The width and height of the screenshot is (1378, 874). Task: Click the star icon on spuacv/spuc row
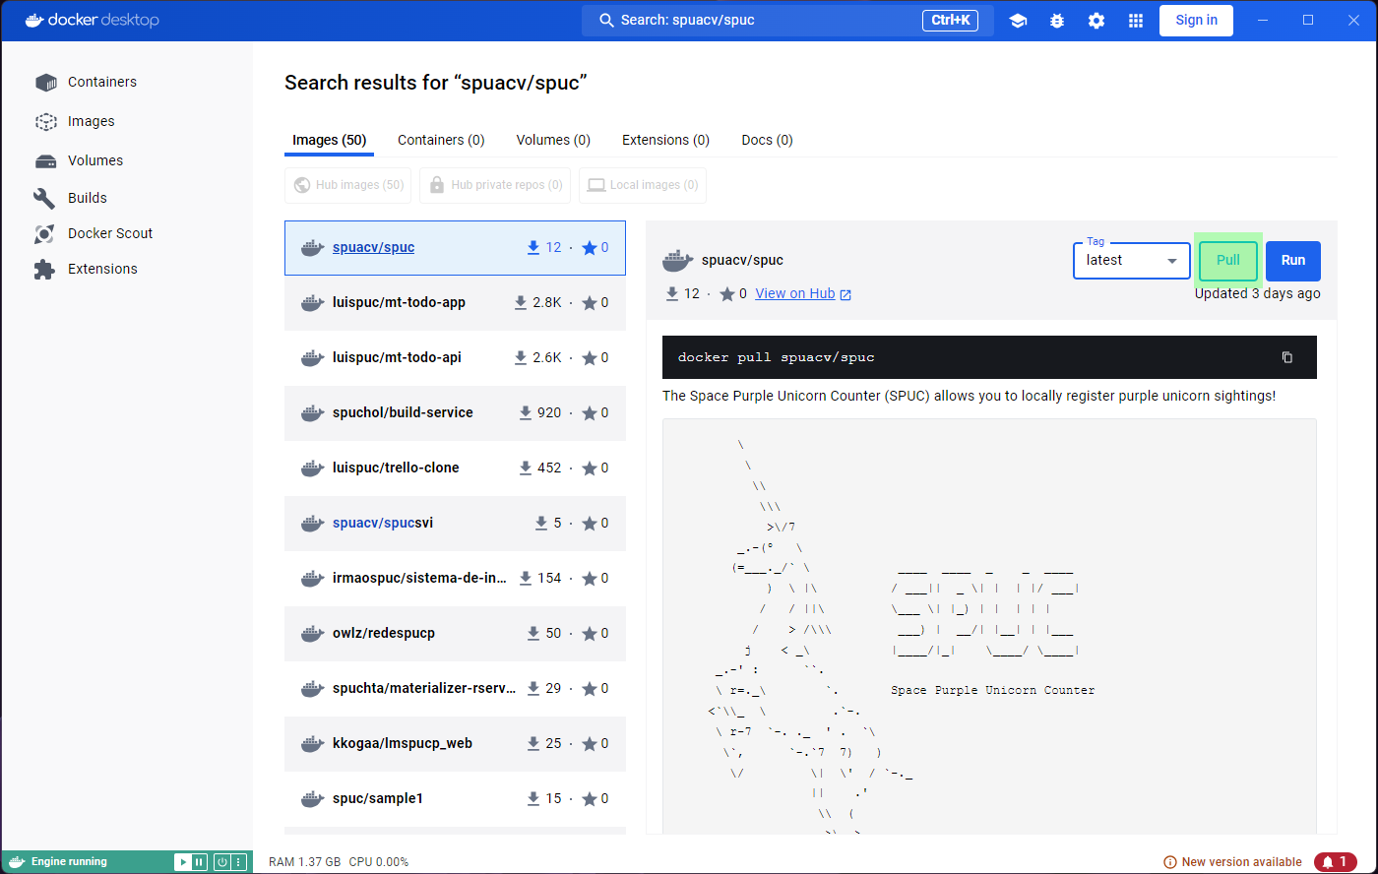pyautogui.click(x=590, y=248)
